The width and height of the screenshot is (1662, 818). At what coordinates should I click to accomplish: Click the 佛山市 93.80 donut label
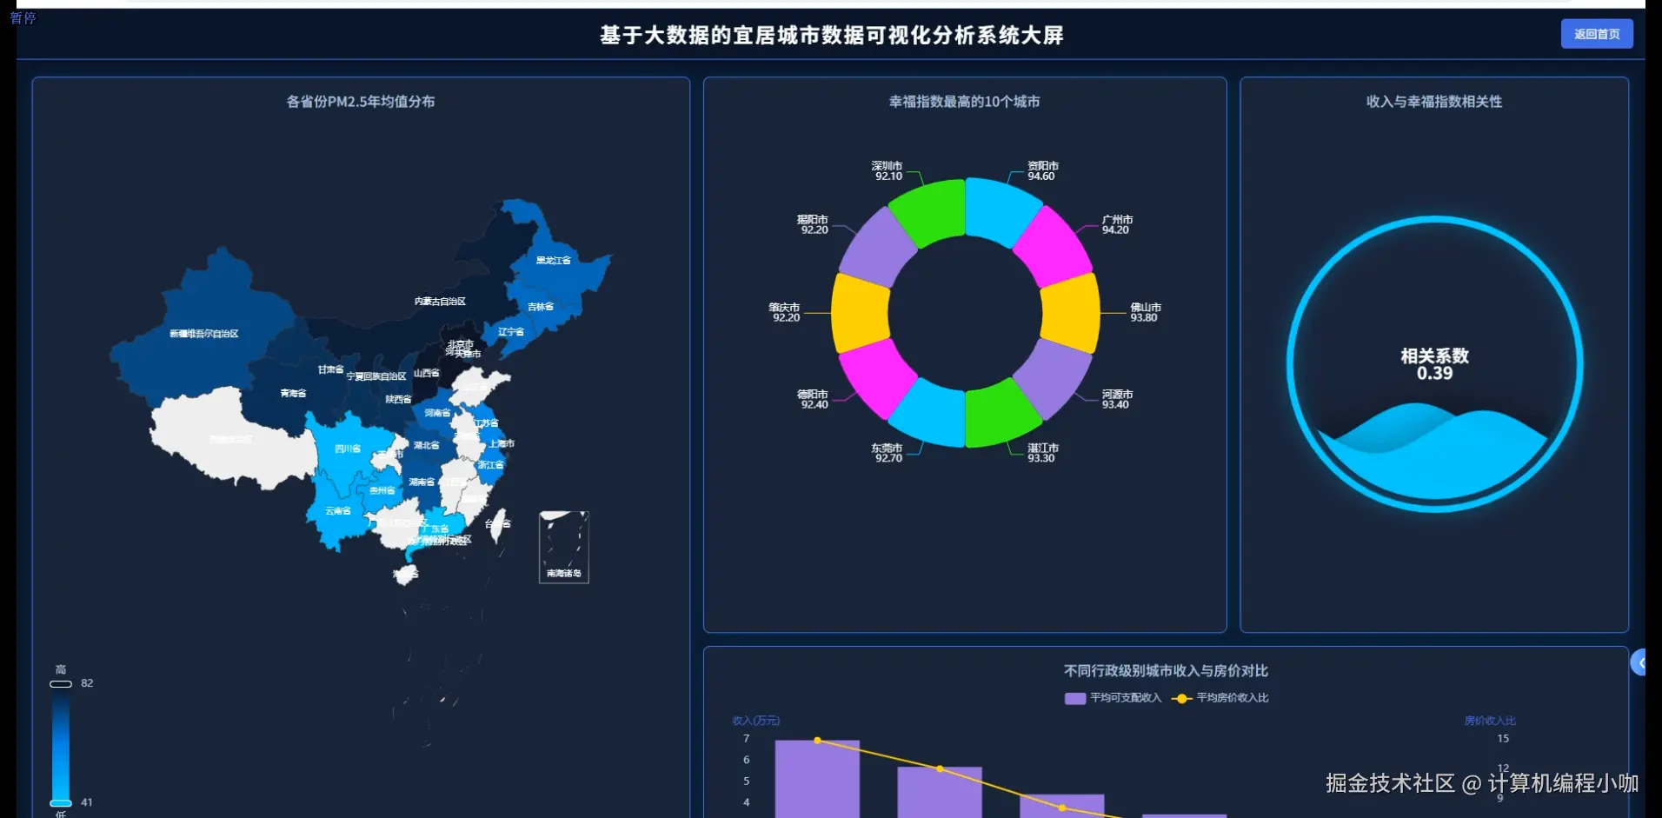(x=1146, y=313)
